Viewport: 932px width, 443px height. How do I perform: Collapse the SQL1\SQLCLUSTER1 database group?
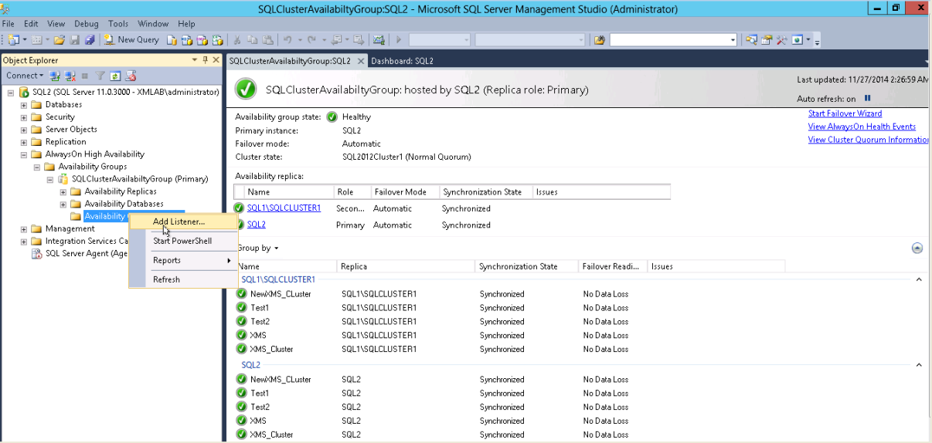(x=919, y=279)
